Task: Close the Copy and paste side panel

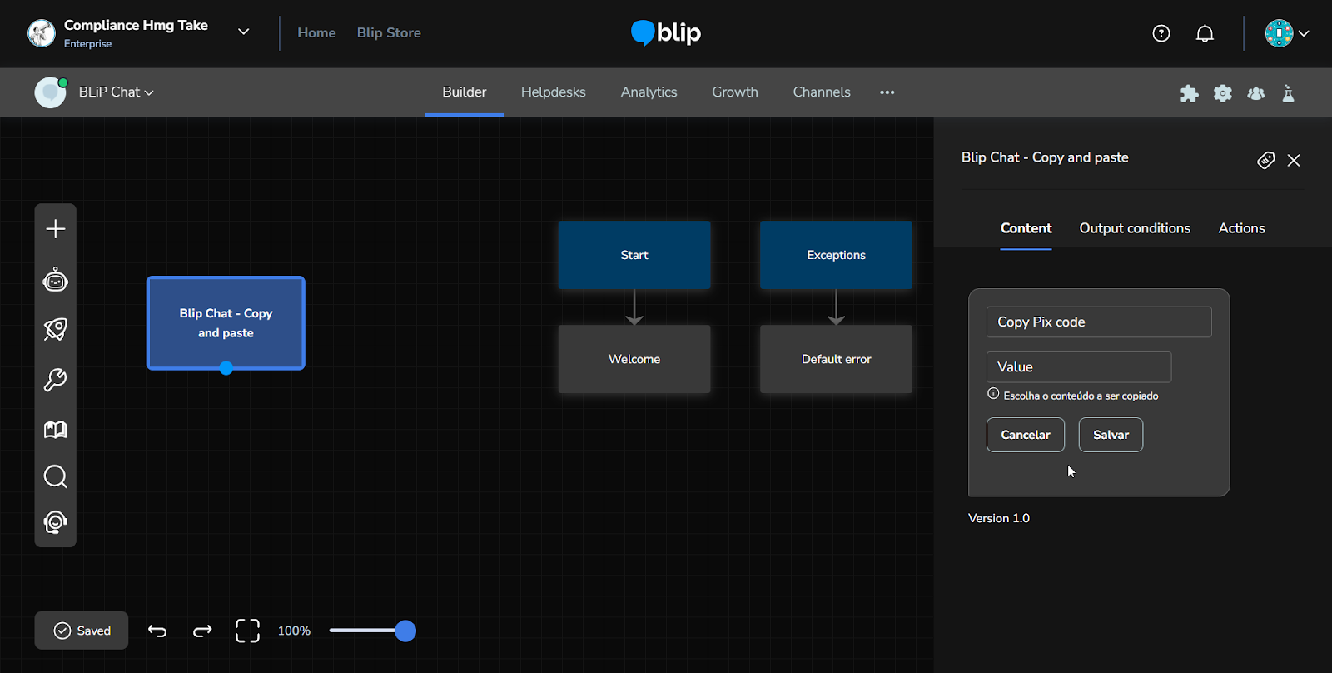Action: pyautogui.click(x=1294, y=161)
